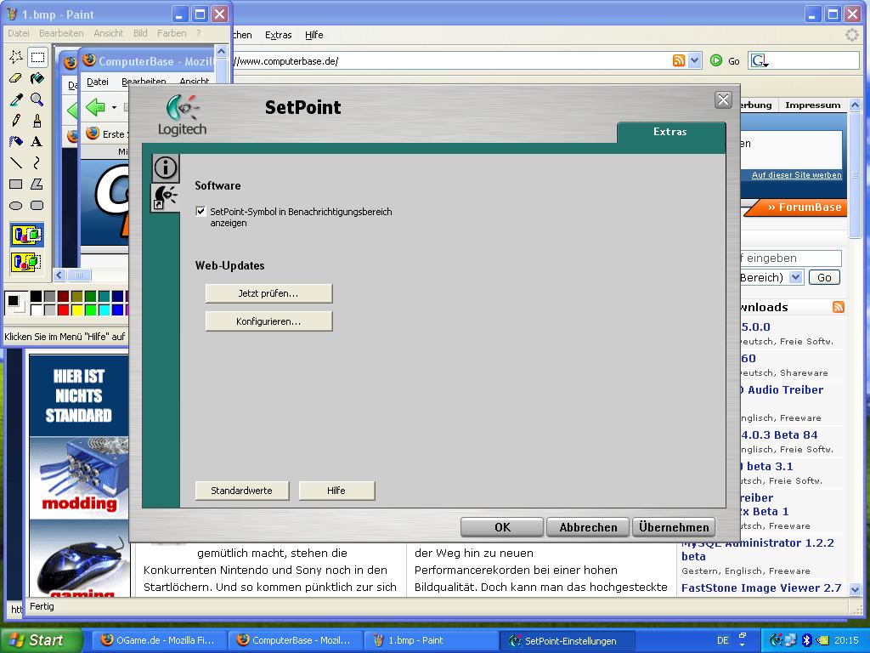Open FastStone Image Viewer 2.7 link

(x=761, y=588)
